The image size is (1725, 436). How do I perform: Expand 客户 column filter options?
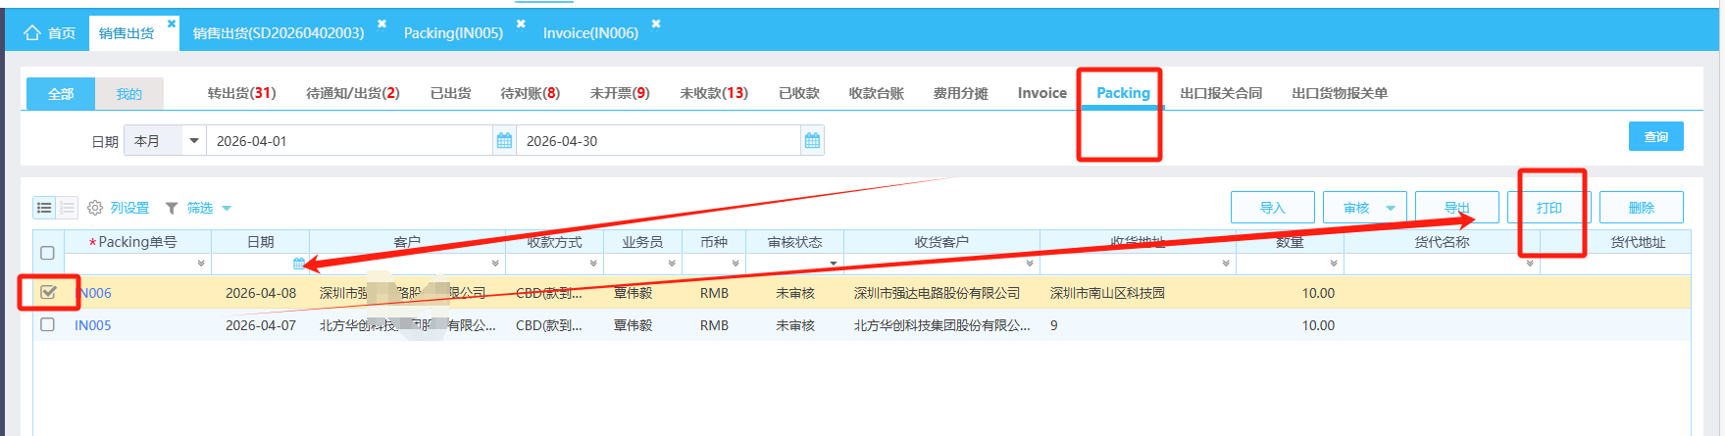495,264
